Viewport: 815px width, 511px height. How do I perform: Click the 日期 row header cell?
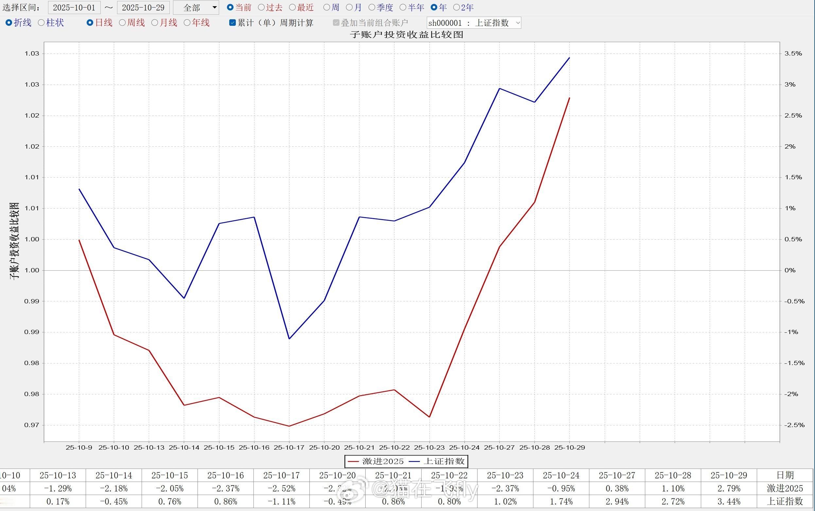(x=785, y=475)
